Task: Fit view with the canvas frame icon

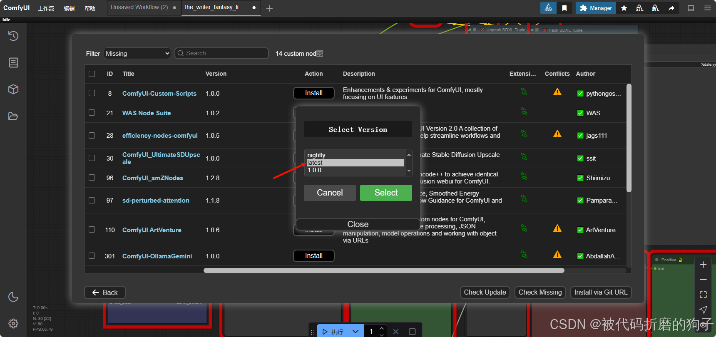Action: click(703, 295)
